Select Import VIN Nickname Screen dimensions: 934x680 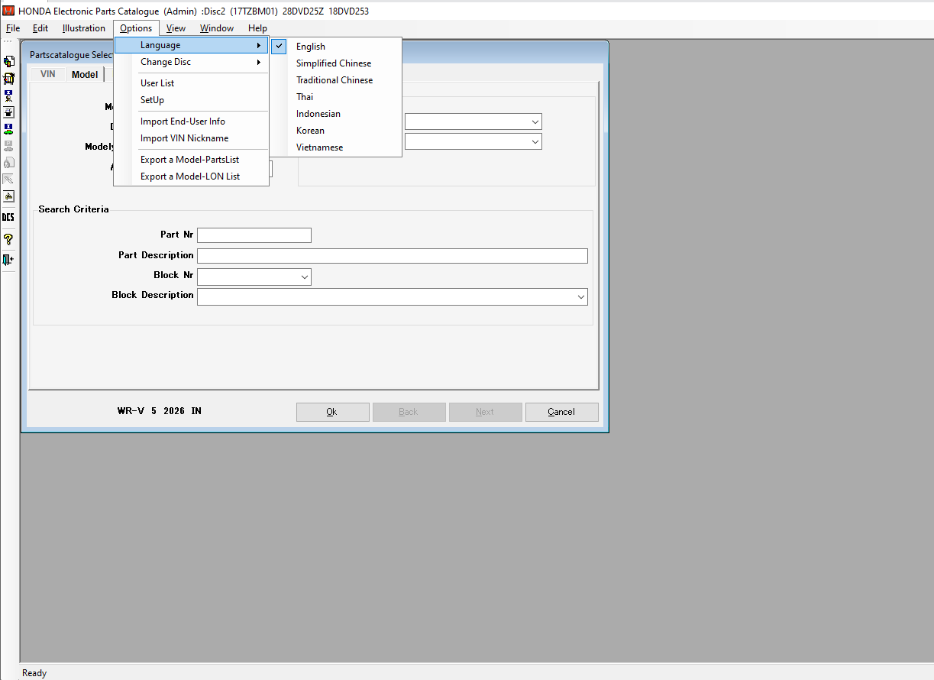(192, 138)
